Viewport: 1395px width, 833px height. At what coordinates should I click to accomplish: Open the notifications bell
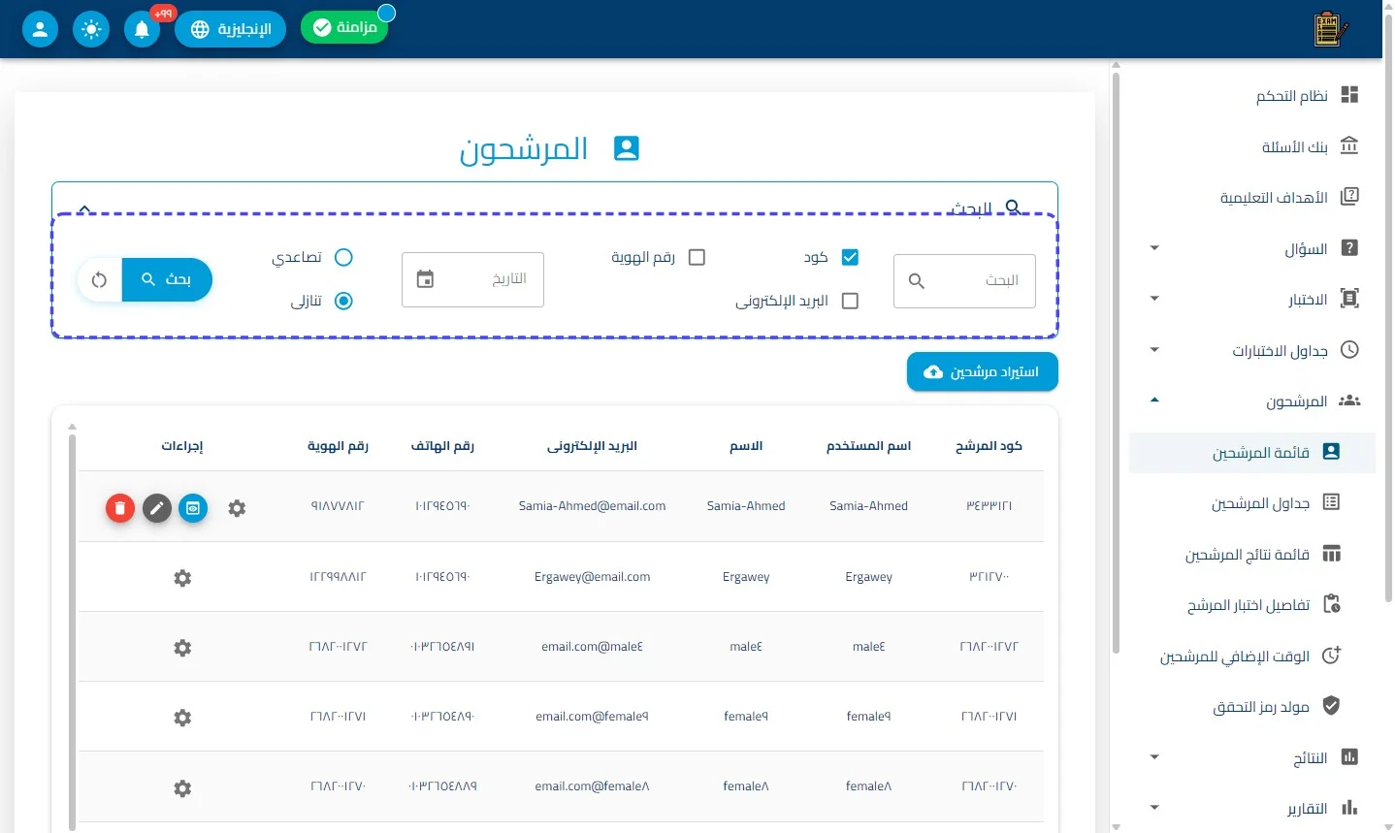pos(142,29)
